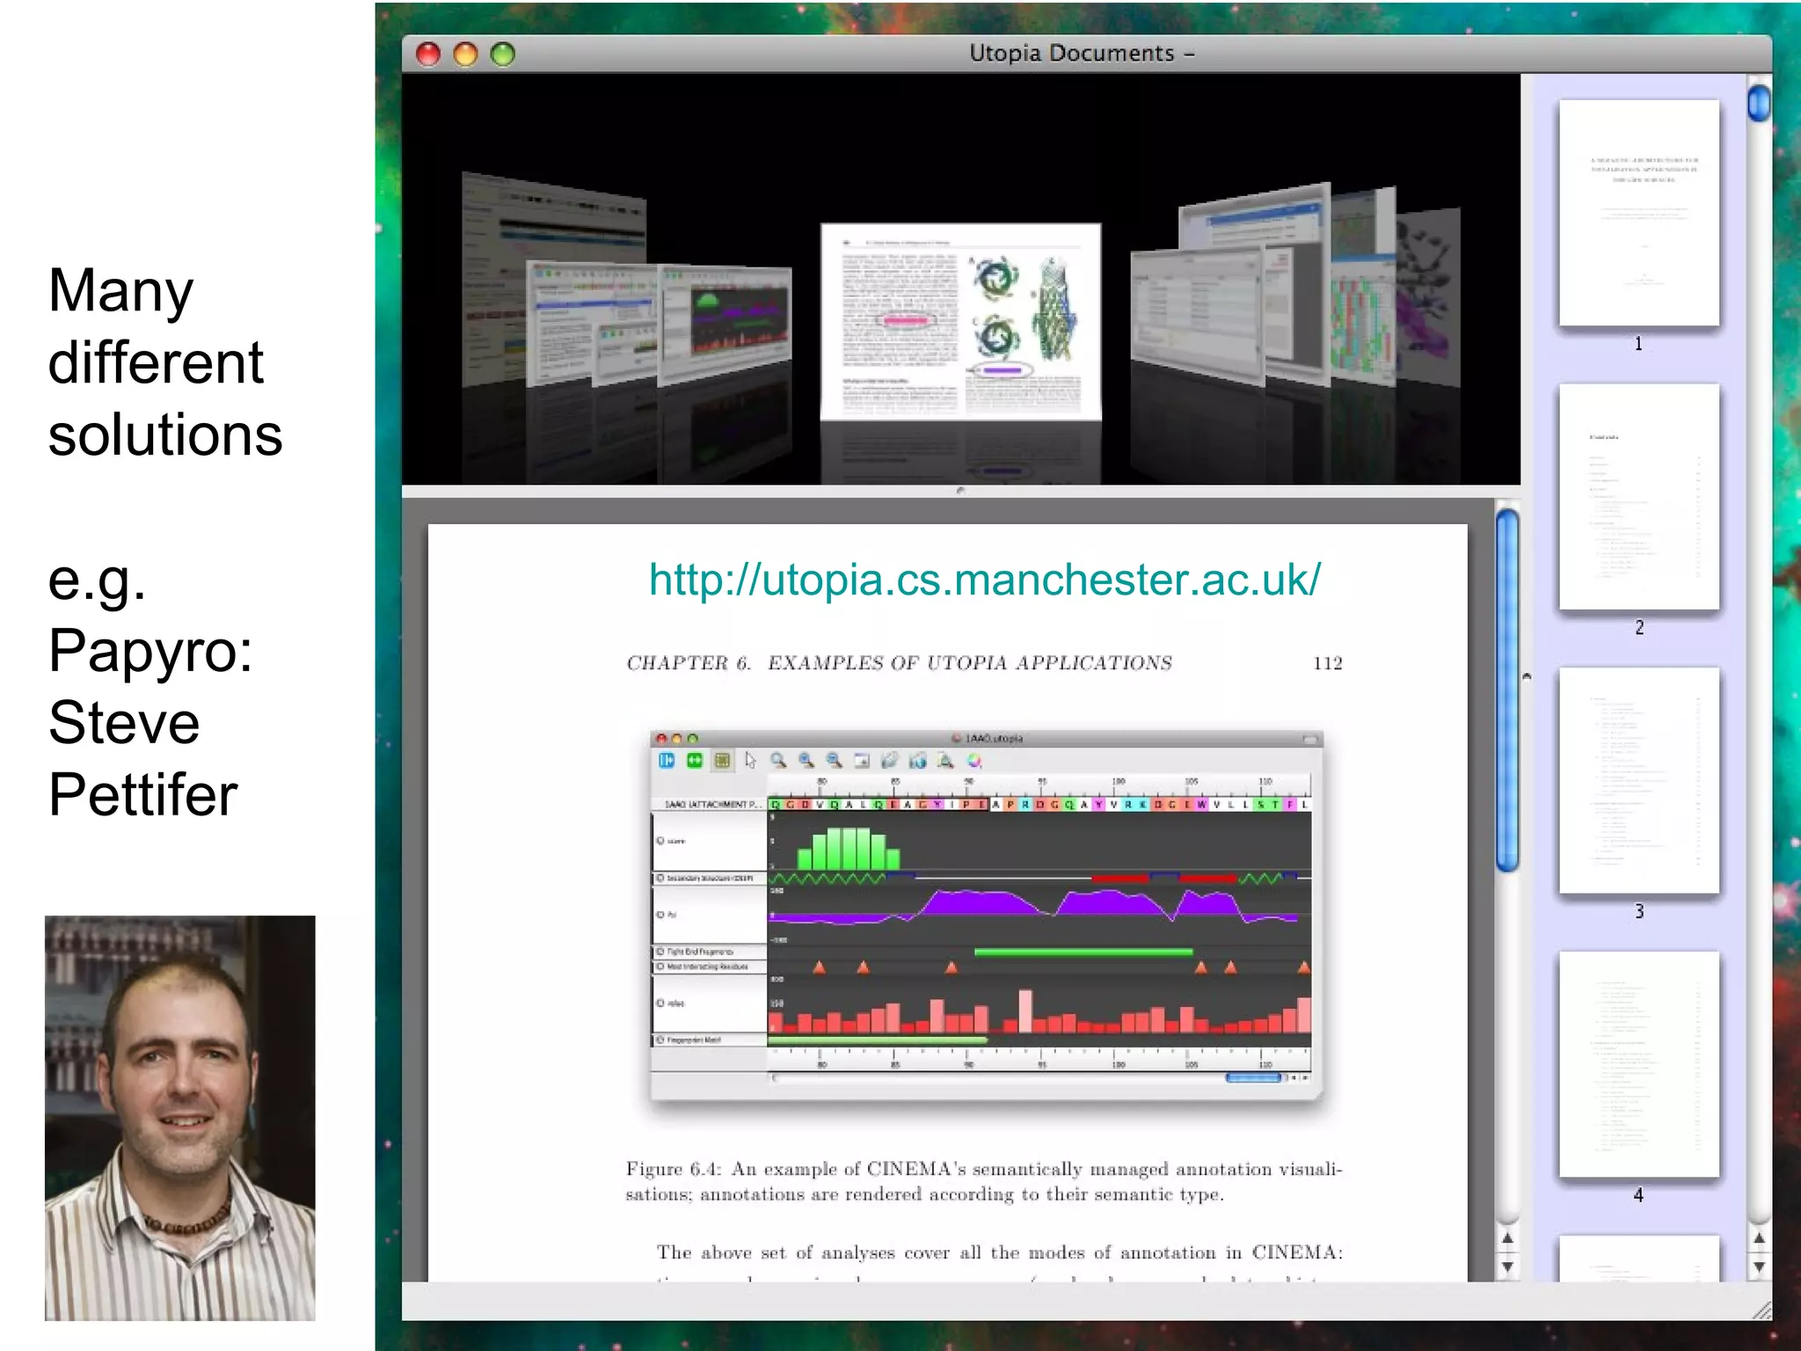This screenshot has width=1801, height=1351.
Task: Click the color wheel icon in CINEMA toolbar
Action: click(x=974, y=761)
